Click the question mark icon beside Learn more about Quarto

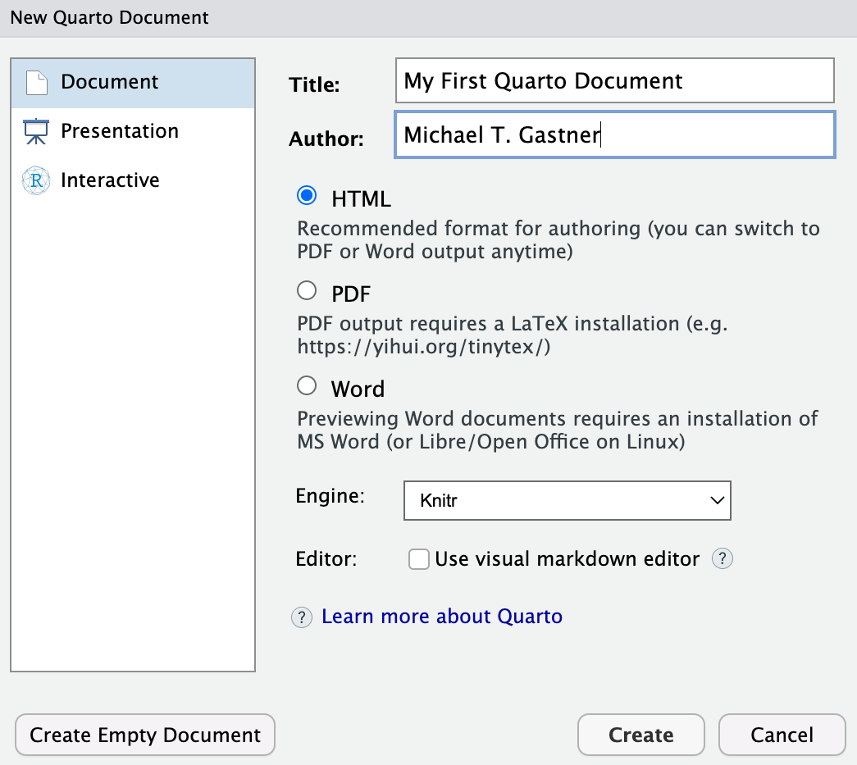tap(302, 617)
